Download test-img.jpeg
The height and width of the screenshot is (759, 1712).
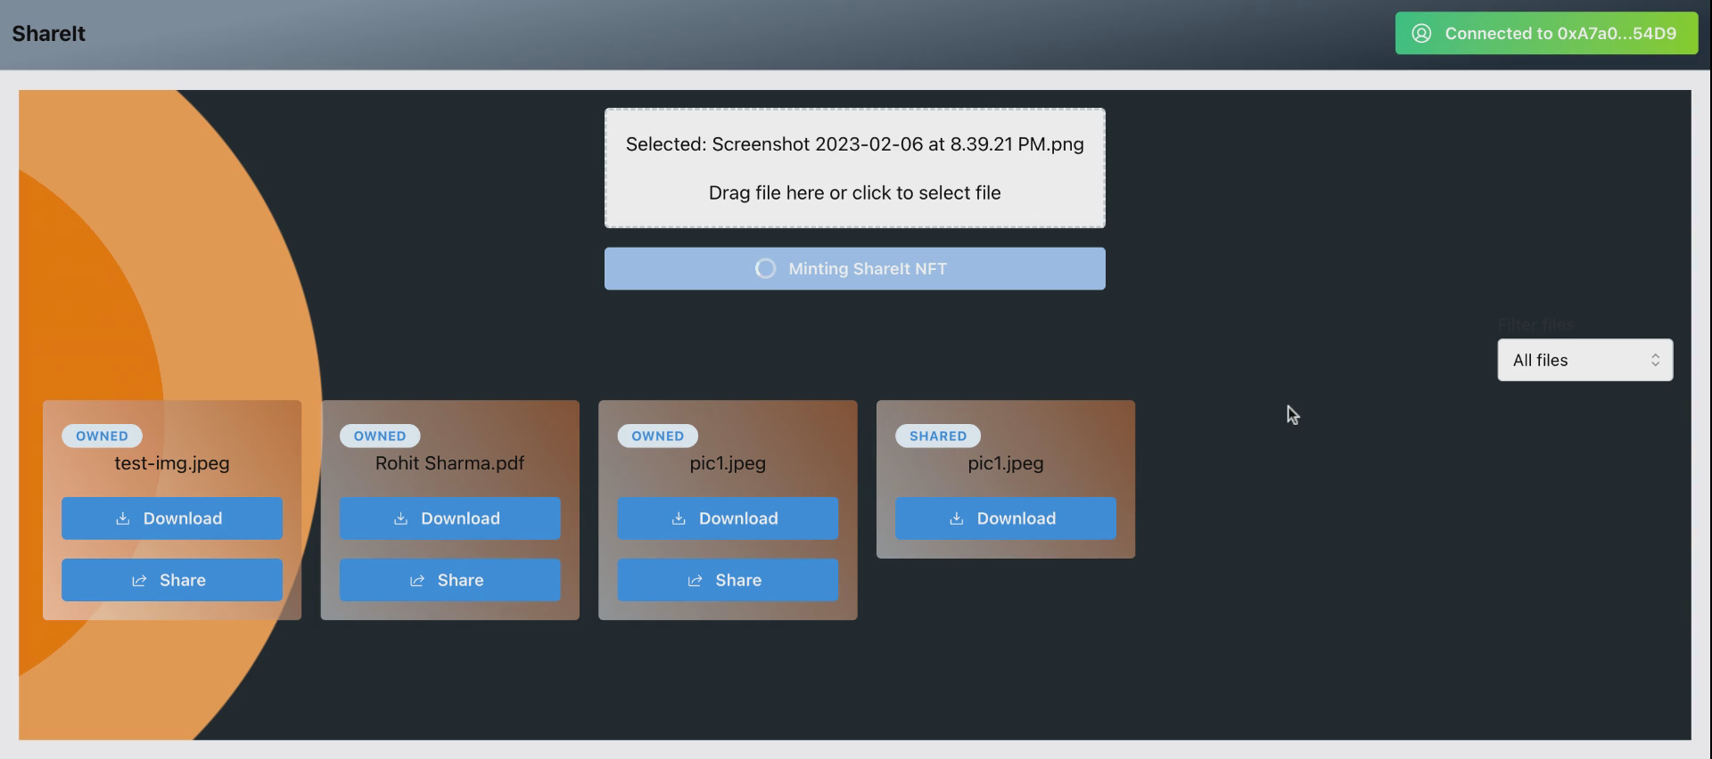click(x=171, y=518)
